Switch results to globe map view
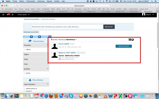This screenshot has height=99, width=159. point(133,40)
